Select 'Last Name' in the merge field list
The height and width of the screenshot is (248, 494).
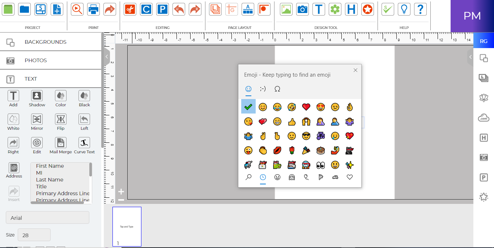50,180
